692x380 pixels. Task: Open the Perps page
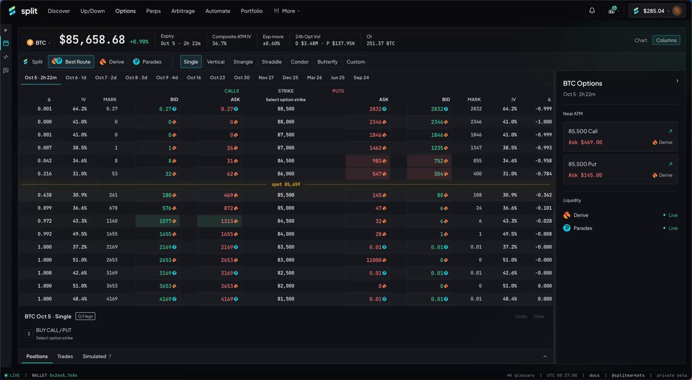153,11
